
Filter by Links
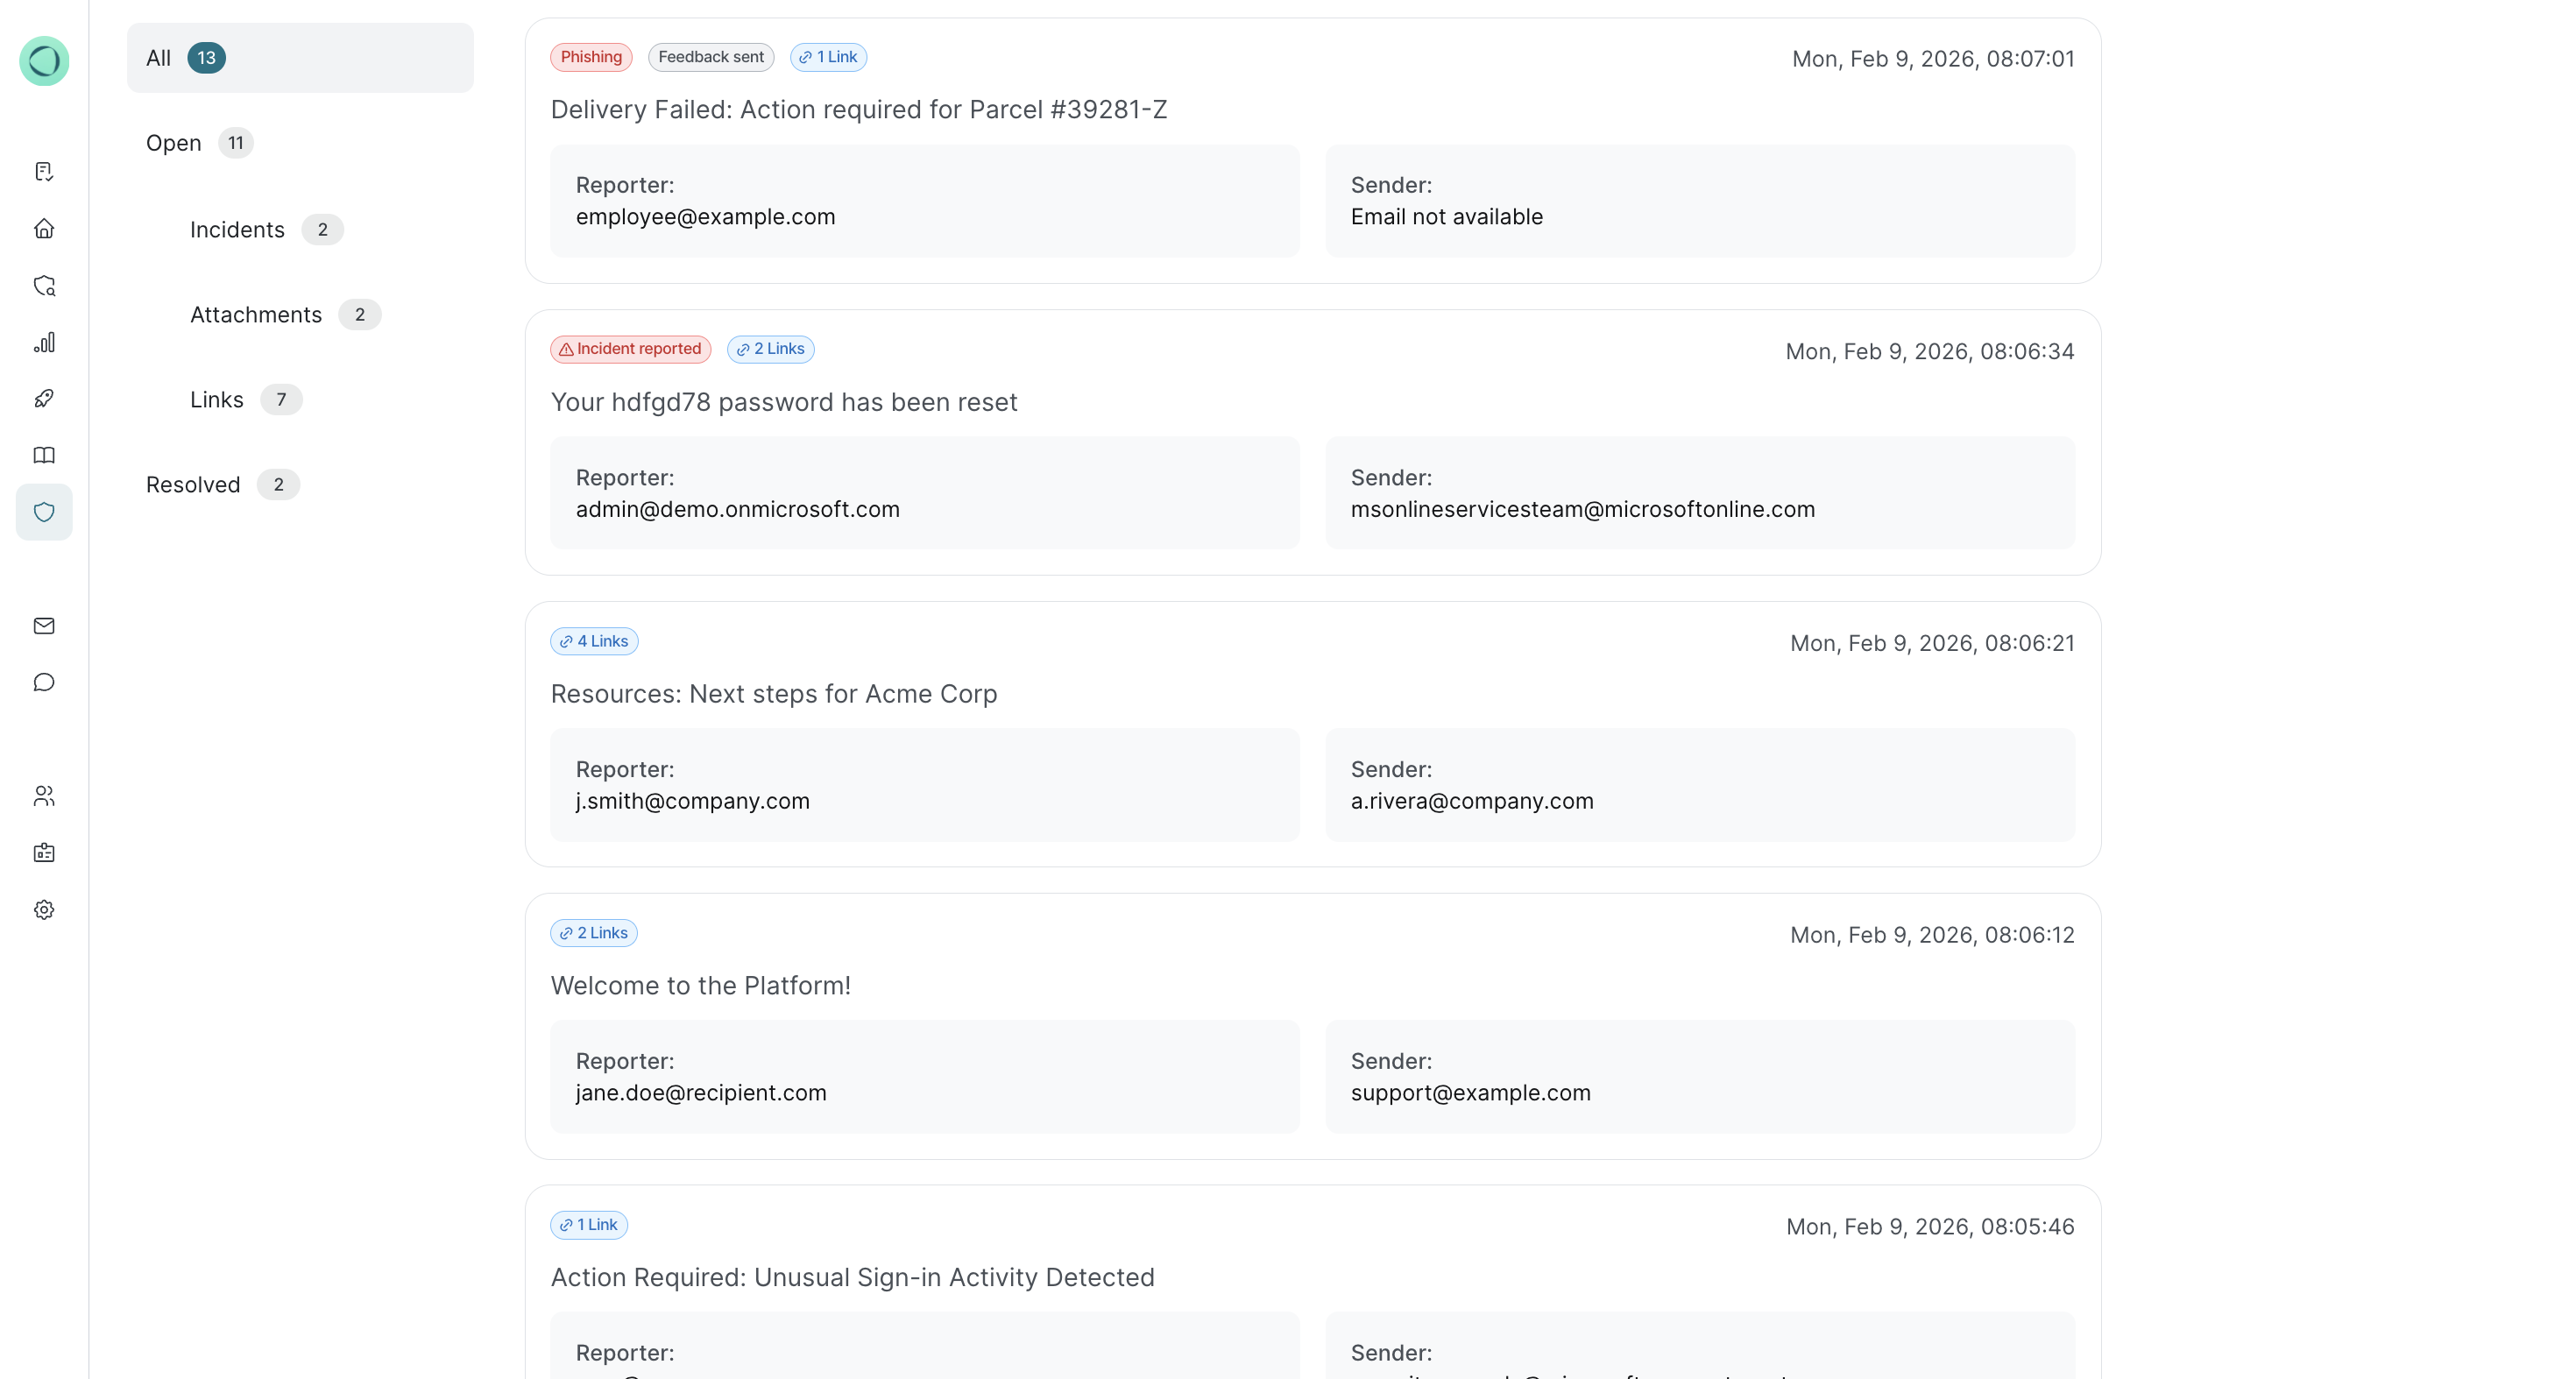click(245, 400)
